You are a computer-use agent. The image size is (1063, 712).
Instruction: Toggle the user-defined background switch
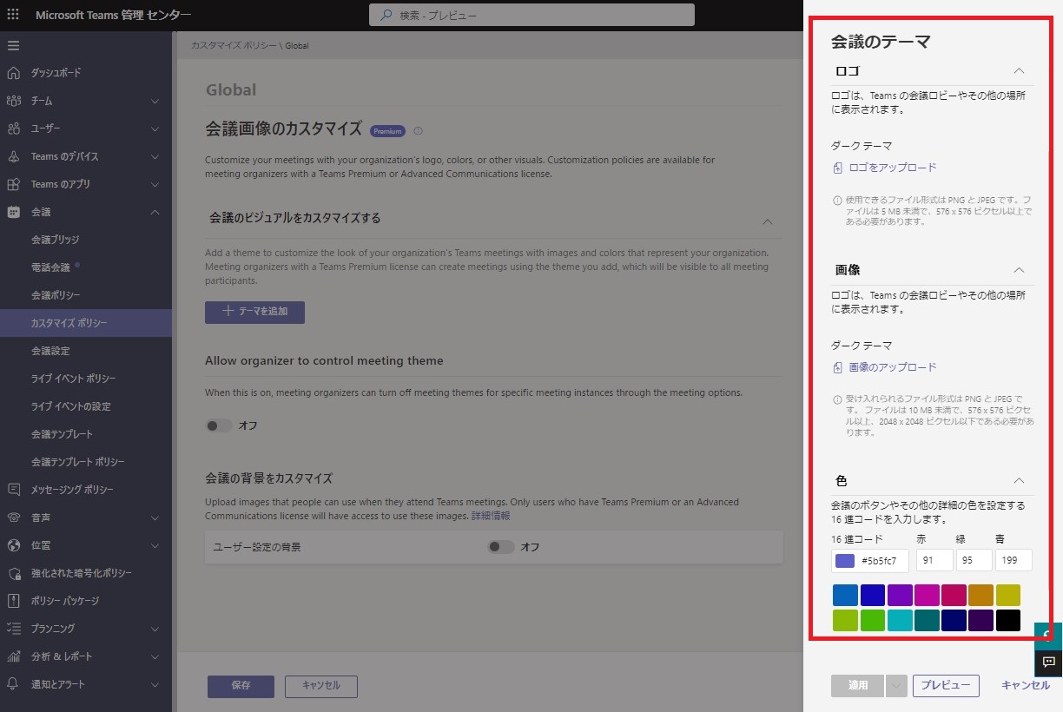pyautogui.click(x=501, y=547)
